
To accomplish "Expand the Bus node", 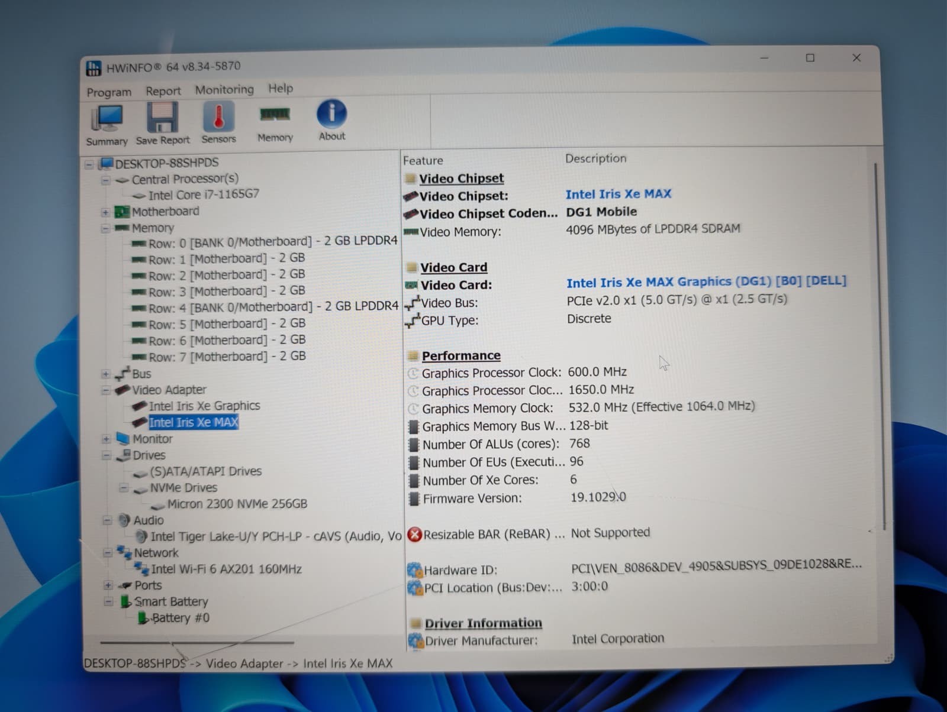I will [105, 374].
